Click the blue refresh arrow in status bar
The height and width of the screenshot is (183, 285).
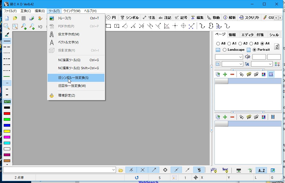click(137, 178)
